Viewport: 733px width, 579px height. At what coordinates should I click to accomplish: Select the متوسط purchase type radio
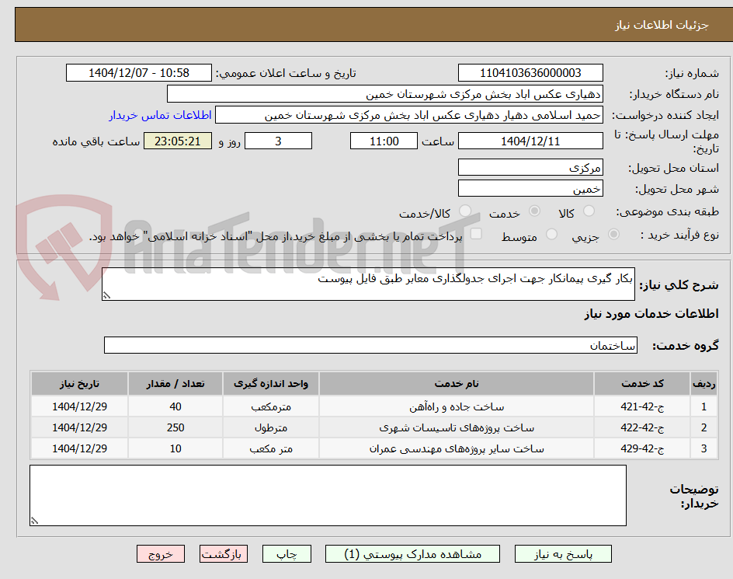(551, 234)
